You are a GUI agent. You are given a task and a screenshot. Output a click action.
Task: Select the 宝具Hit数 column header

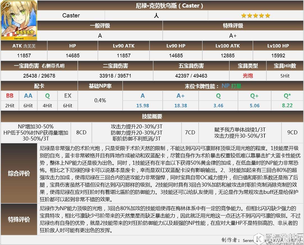(x=285, y=66)
